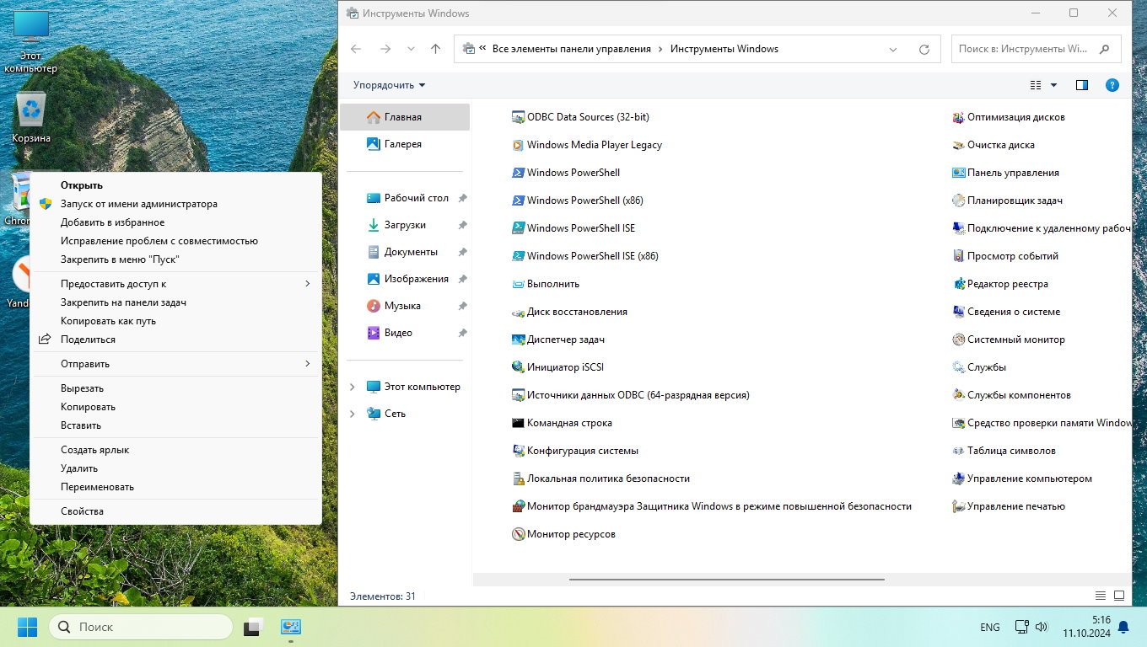Image resolution: width=1147 pixels, height=647 pixels.
Task: Open the Resource Monitor (Монитор ресурсов) icon
Action: click(519, 534)
